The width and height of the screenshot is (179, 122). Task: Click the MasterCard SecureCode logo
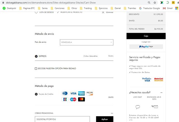[159, 80]
